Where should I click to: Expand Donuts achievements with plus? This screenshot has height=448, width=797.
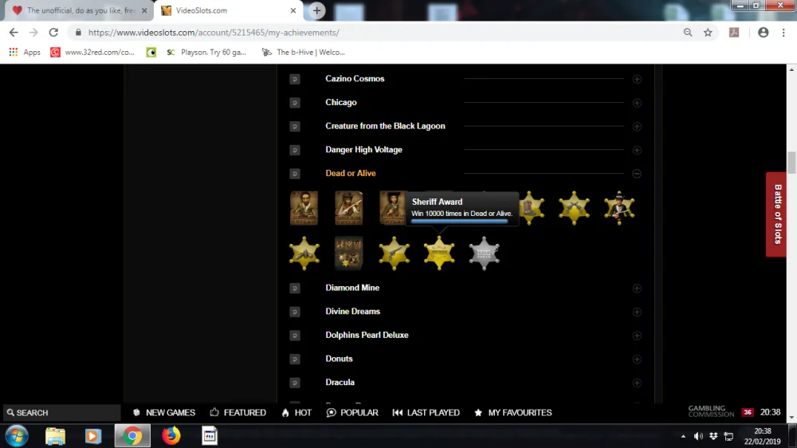point(637,359)
